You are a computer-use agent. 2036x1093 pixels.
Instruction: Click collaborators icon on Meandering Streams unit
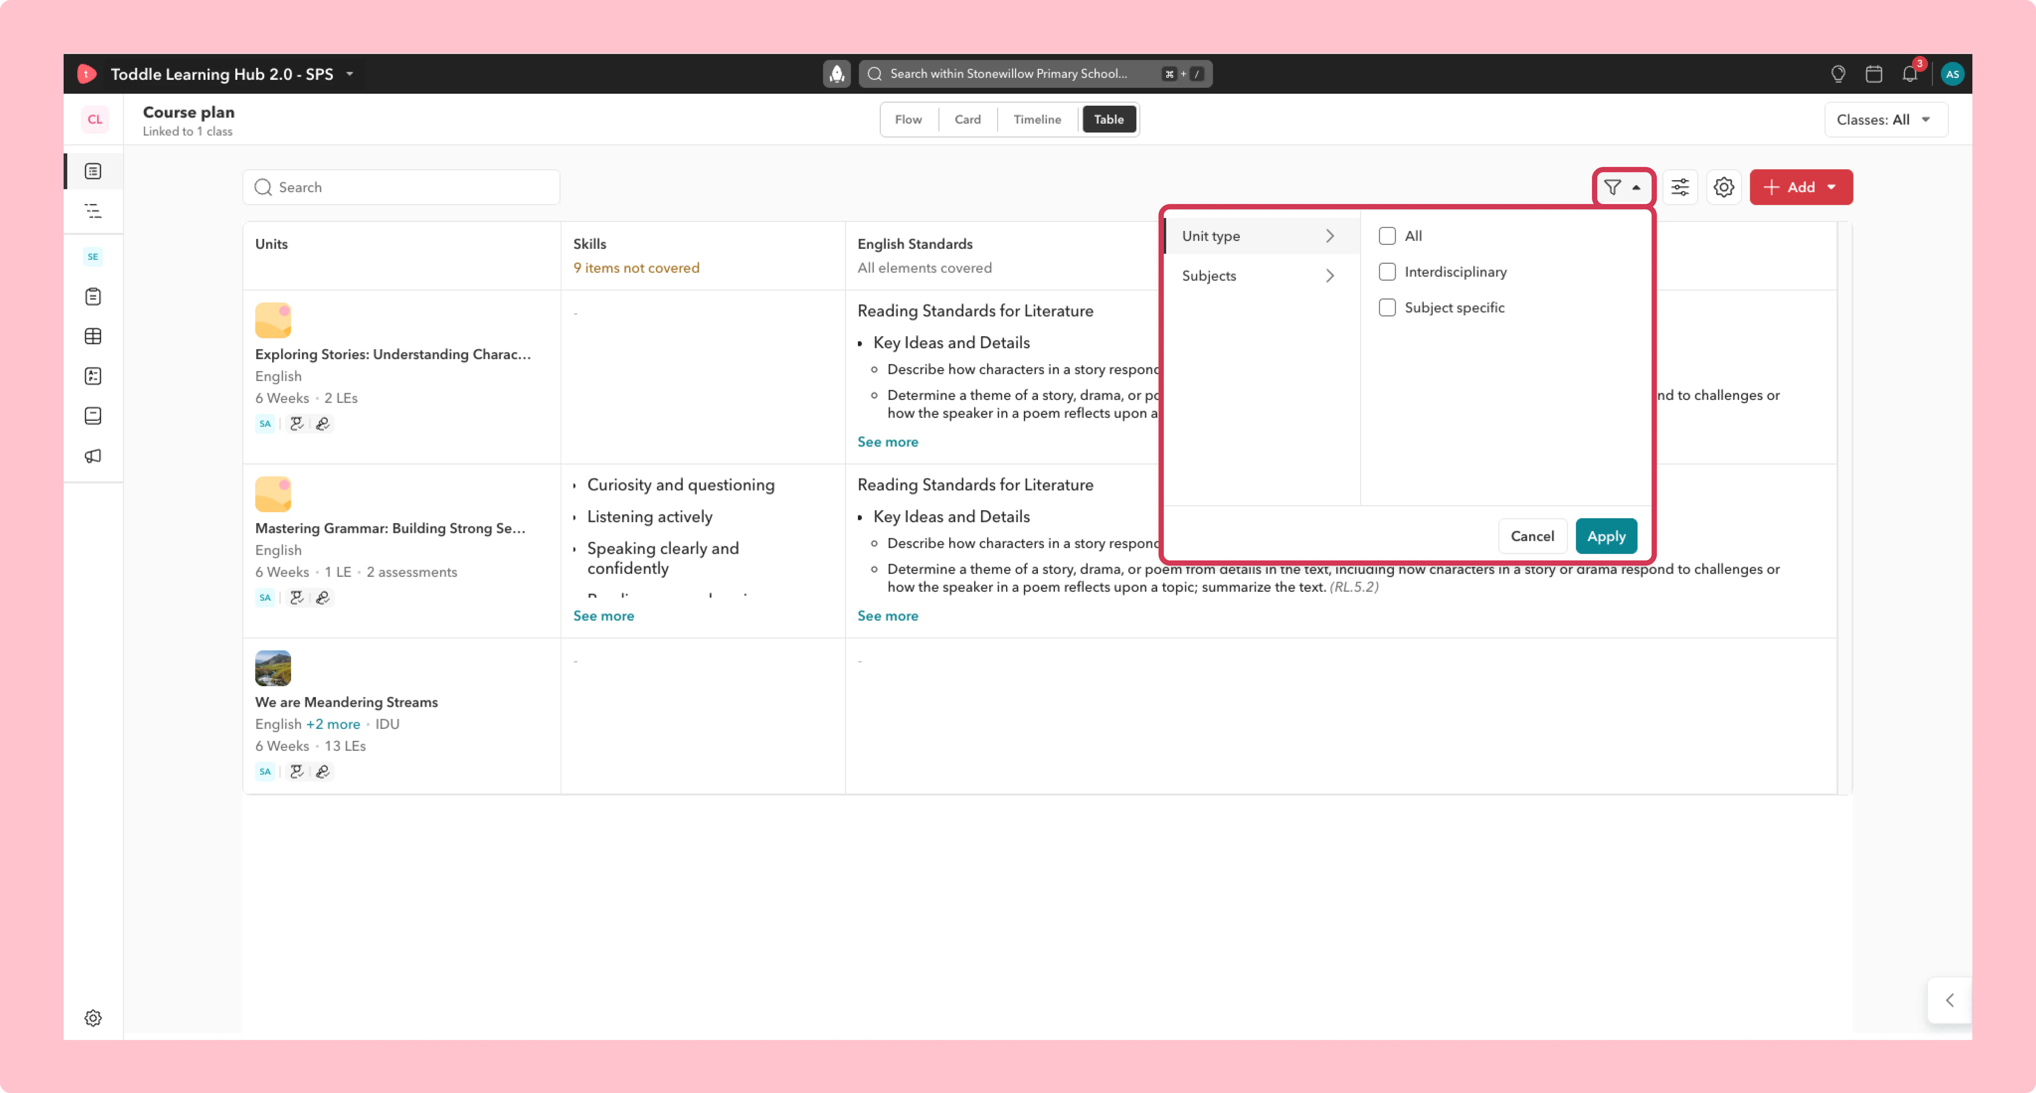(x=297, y=772)
